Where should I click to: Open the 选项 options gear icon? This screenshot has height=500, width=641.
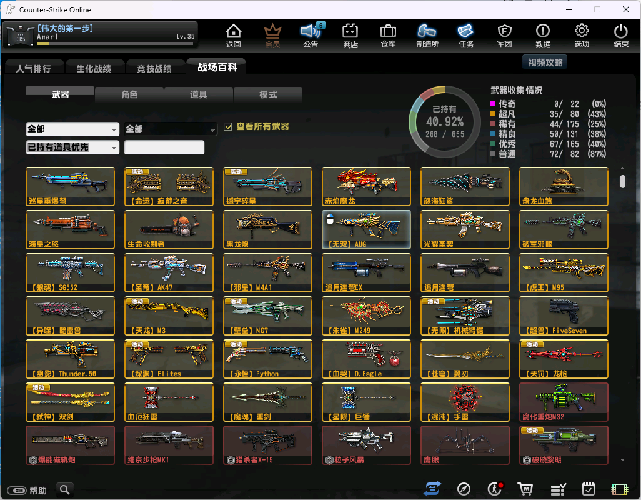(582, 36)
